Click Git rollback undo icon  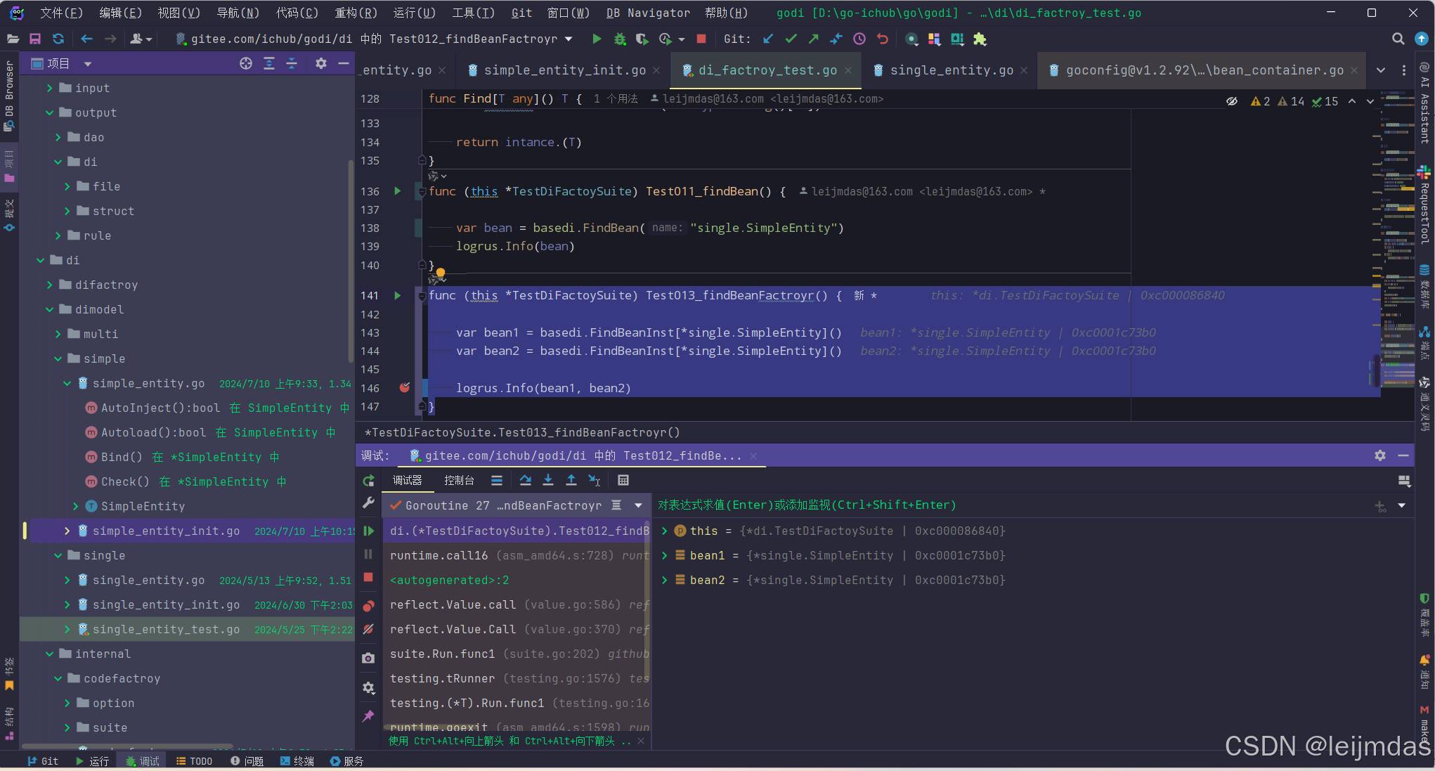point(883,39)
